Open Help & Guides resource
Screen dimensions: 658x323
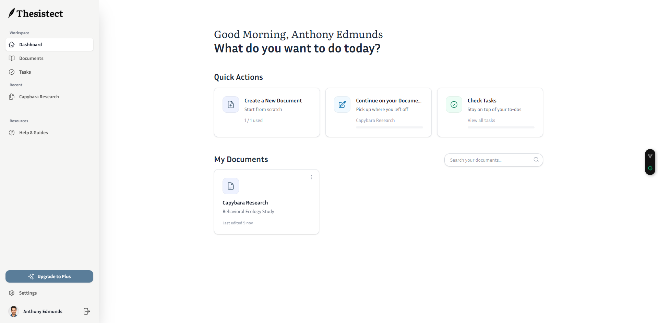(x=33, y=133)
